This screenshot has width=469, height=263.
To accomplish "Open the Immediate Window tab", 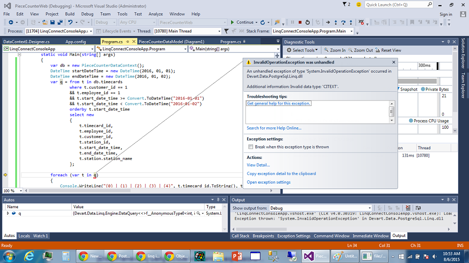I will pos(371,236).
